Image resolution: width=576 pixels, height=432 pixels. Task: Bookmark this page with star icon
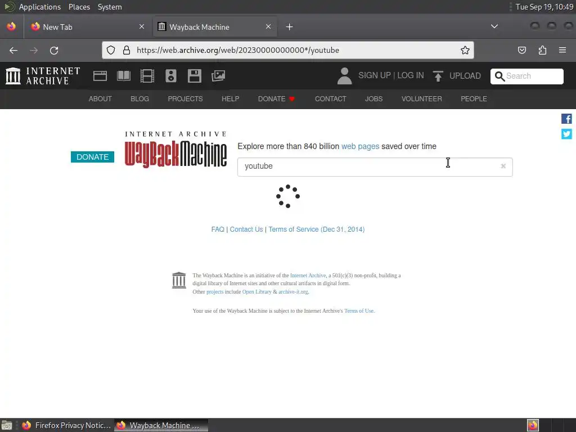[x=465, y=50]
